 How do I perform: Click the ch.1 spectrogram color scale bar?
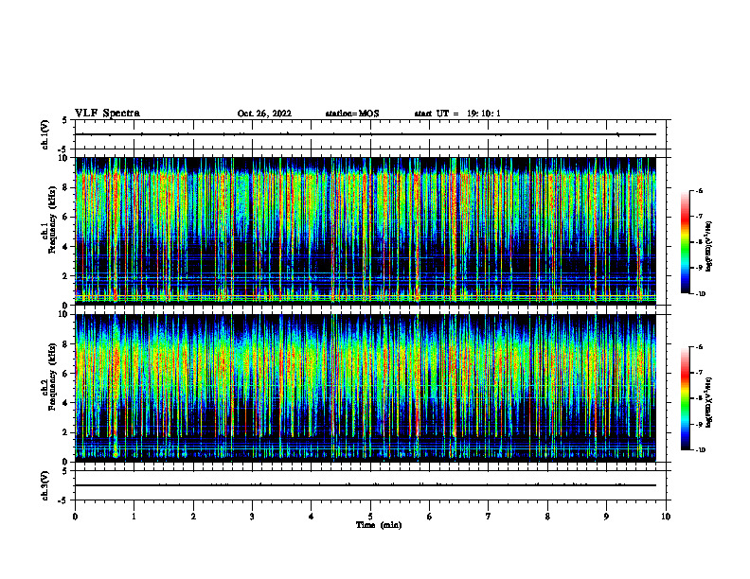pyautogui.click(x=685, y=242)
